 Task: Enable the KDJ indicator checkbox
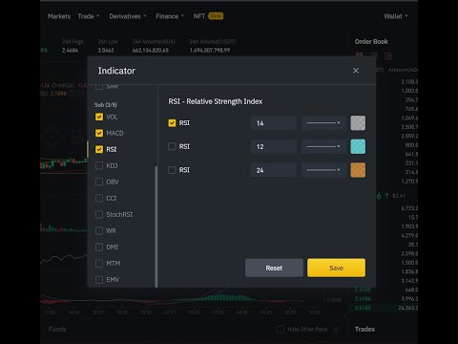[x=99, y=165]
